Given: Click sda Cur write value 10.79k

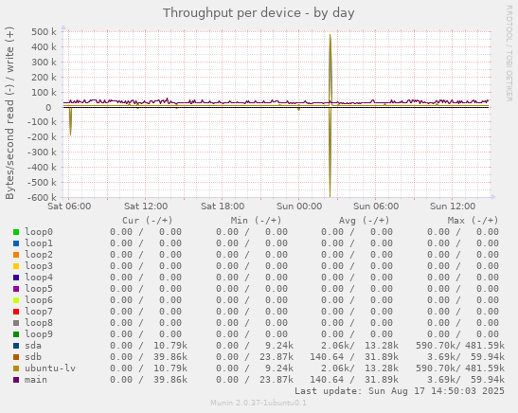Looking at the screenshot, I should tap(170, 346).
